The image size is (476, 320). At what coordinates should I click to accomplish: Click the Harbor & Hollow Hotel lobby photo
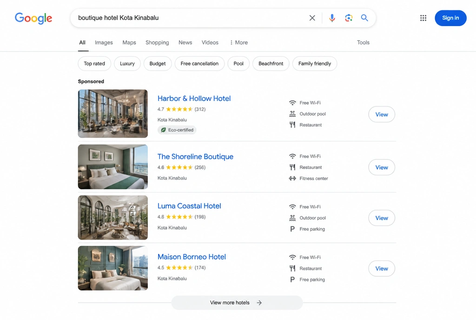click(113, 113)
